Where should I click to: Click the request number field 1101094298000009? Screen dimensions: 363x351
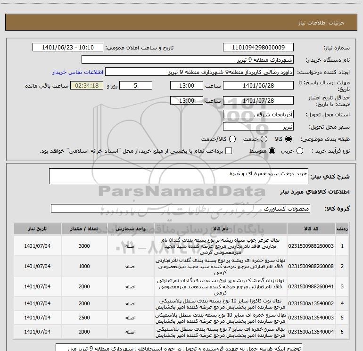(258, 48)
